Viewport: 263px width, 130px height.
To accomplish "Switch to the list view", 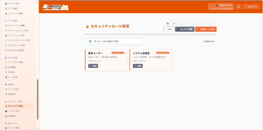I will 174,23.
